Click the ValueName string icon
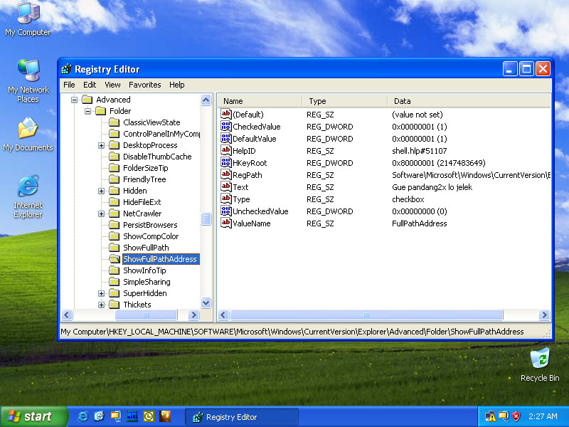This screenshot has height=427, width=569. 225,223
